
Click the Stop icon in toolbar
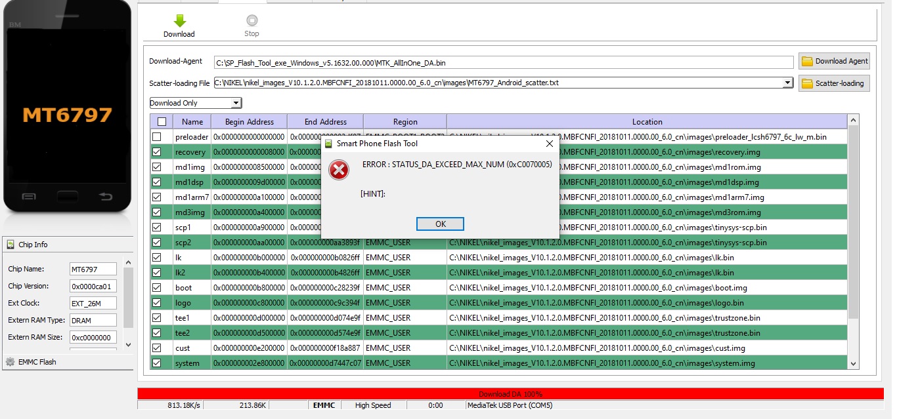252,21
